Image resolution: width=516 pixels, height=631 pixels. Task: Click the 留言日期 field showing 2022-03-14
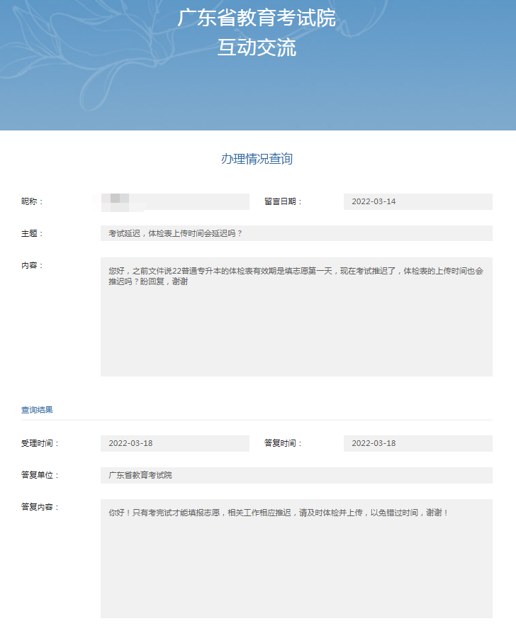pos(418,201)
